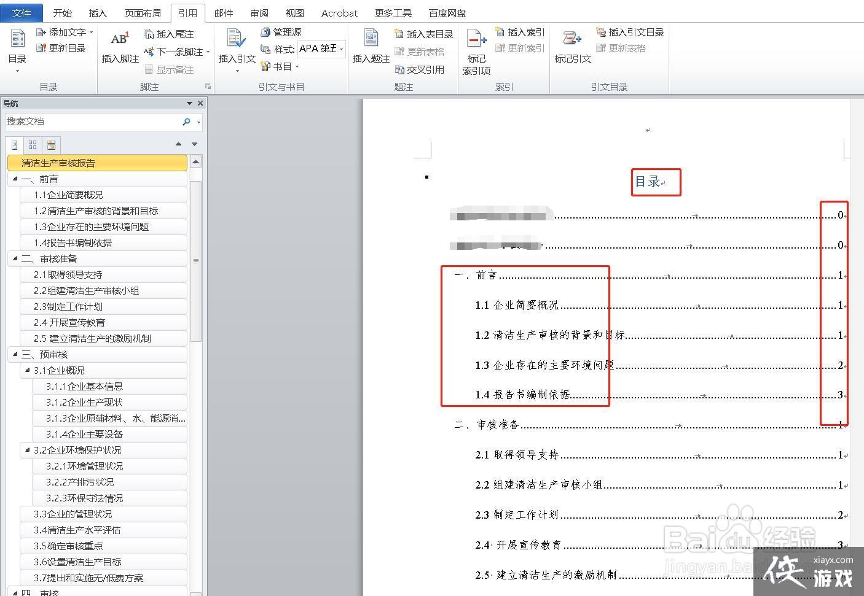Viewport: 864px width, 596px height.
Task: Jump to 2.5 建立清洁生产的激励机制 in navigation
Action: (103, 338)
